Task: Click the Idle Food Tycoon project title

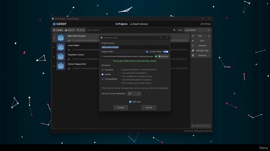Action: click(x=76, y=36)
